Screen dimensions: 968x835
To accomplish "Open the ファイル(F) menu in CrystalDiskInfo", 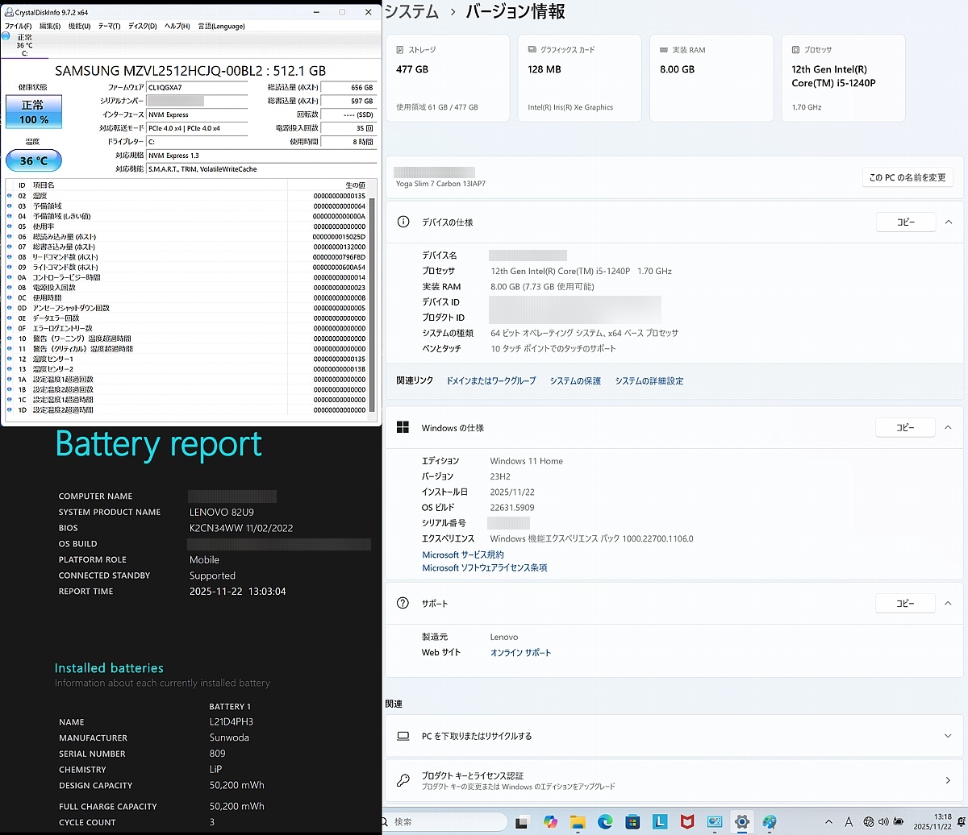I will pos(18,26).
